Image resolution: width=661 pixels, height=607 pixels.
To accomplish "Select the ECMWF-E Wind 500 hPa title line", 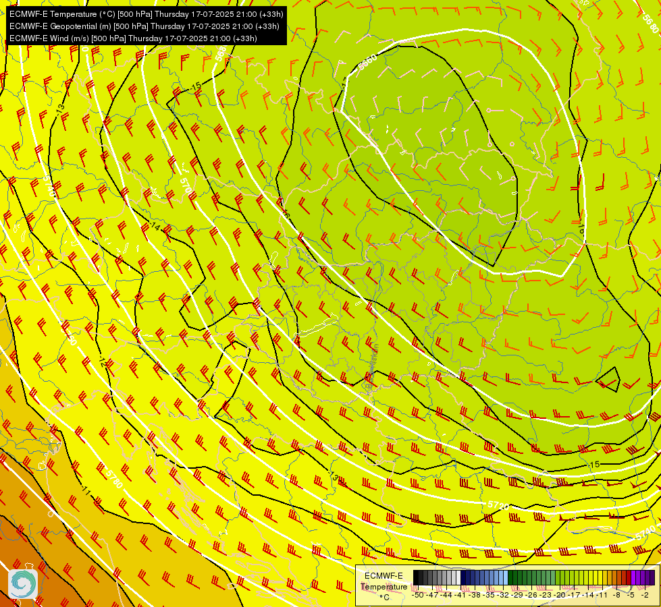I will [133, 38].
